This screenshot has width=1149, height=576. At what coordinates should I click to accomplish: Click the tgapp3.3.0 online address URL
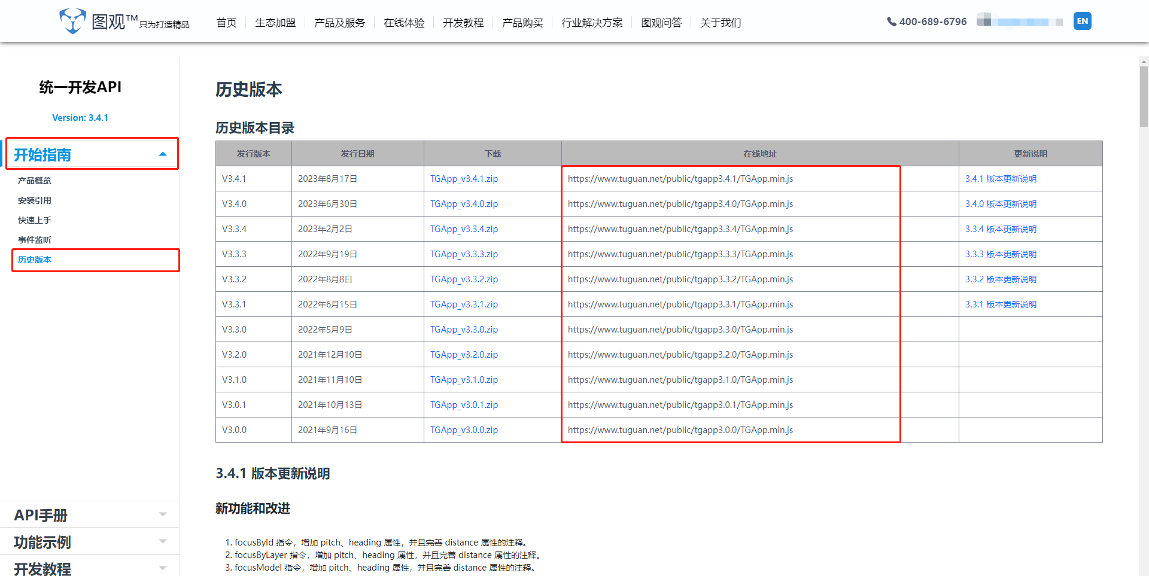click(x=680, y=330)
